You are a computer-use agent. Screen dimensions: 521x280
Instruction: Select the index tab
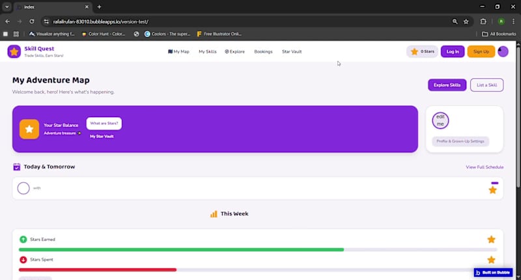(x=53, y=7)
